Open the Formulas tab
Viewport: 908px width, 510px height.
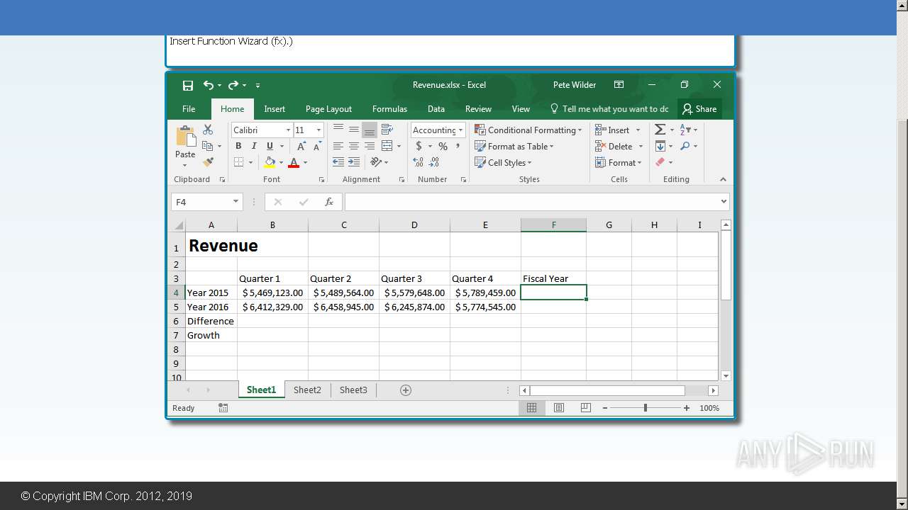[389, 109]
